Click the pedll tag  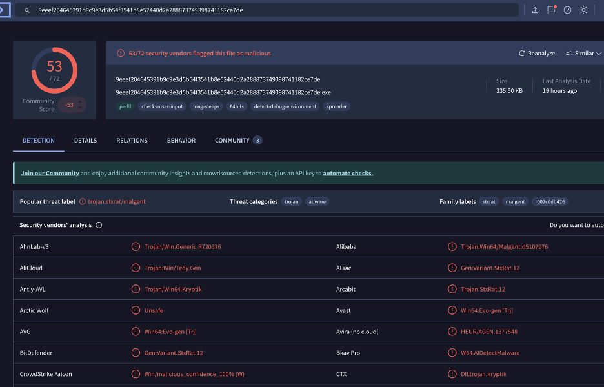pyautogui.click(x=125, y=106)
